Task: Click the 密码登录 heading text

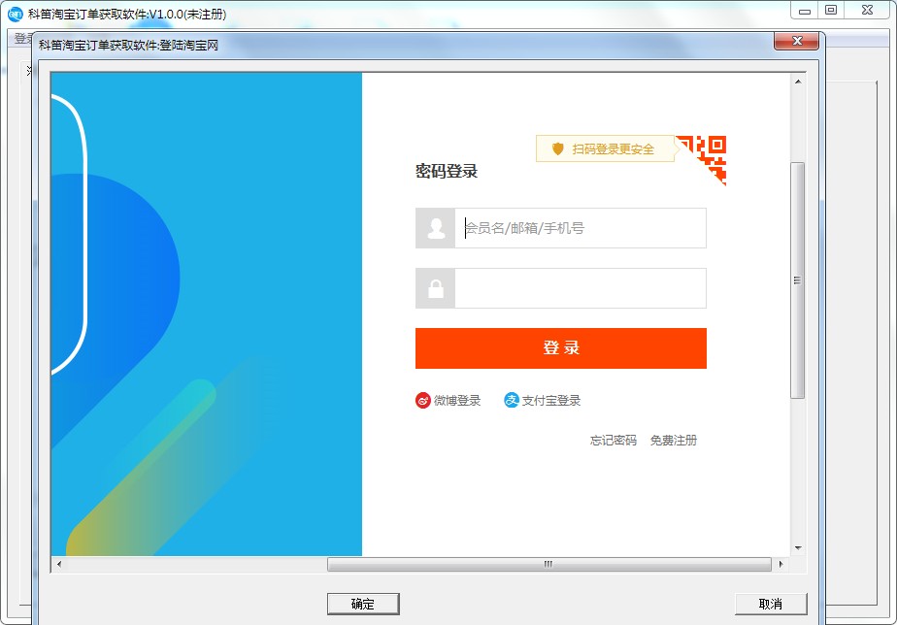Action: [447, 171]
